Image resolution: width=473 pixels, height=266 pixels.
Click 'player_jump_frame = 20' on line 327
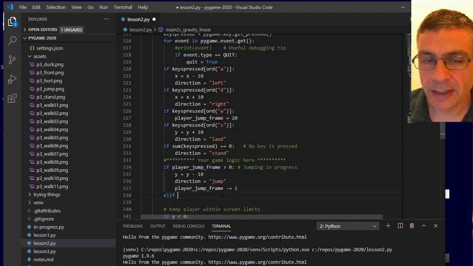tap(206, 118)
